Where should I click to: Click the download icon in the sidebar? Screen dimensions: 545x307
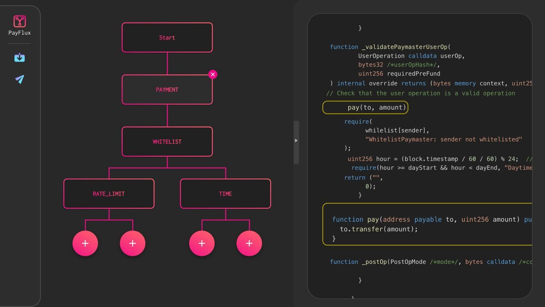tap(20, 57)
